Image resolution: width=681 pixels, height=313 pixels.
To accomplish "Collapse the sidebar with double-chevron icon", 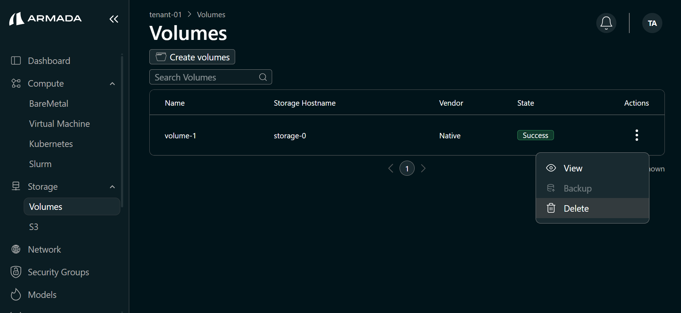I will click(x=114, y=19).
